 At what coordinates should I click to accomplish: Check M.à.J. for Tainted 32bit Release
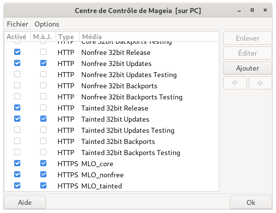pyautogui.click(x=43, y=107)
